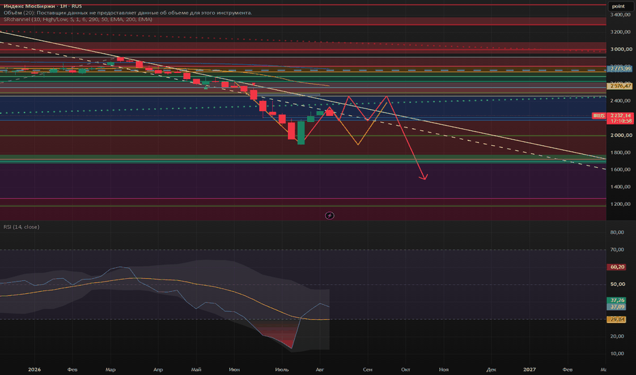Viewport: 636px width, 375px height.
Task: Select the 'Объём (20)' indicator legend line
Action: point(128,12)
